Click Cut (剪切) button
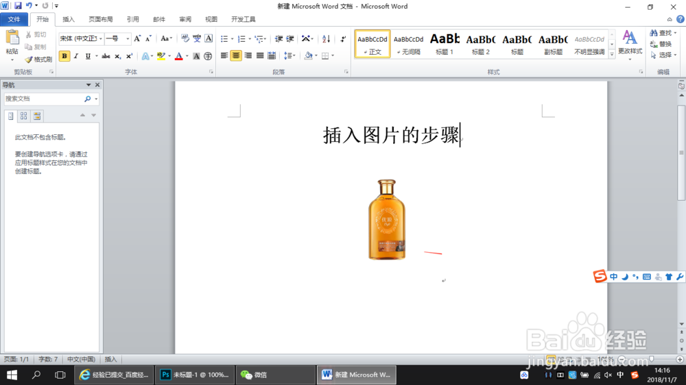 (36, 34)
